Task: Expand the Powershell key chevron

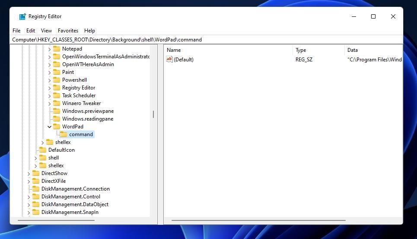Action: (49, 80)
